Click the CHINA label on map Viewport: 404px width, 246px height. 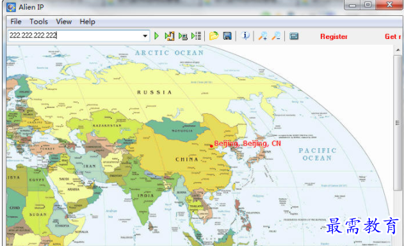pos(187,159)
